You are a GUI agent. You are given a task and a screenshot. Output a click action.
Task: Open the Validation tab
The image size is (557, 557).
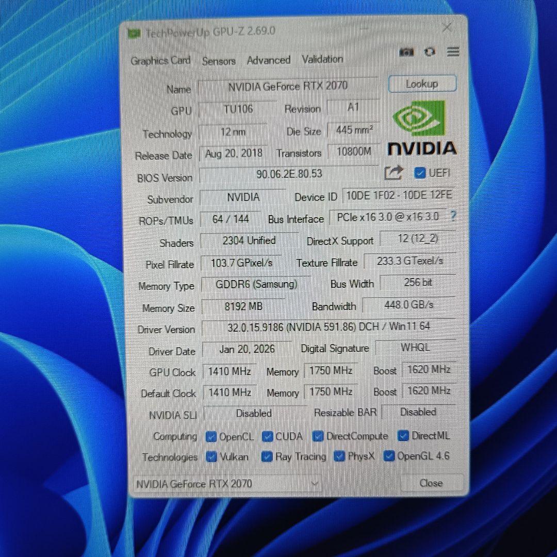(x=322, y=59)
